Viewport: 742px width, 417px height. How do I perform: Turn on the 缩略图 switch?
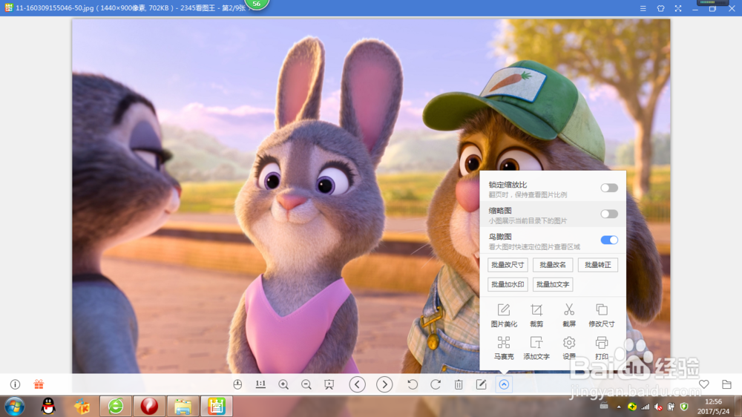coord(609,214)
